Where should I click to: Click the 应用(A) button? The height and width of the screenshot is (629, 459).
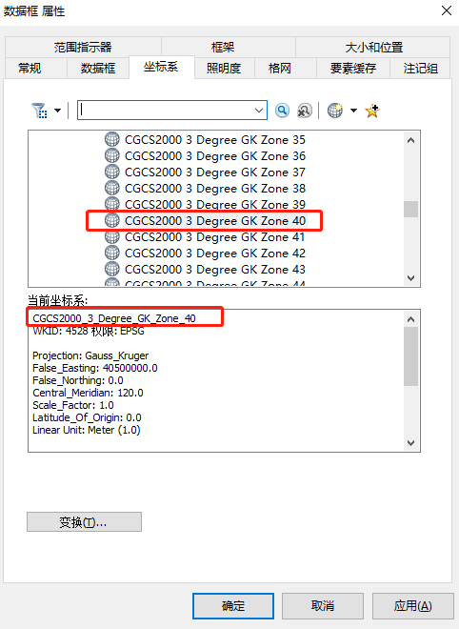413,606
